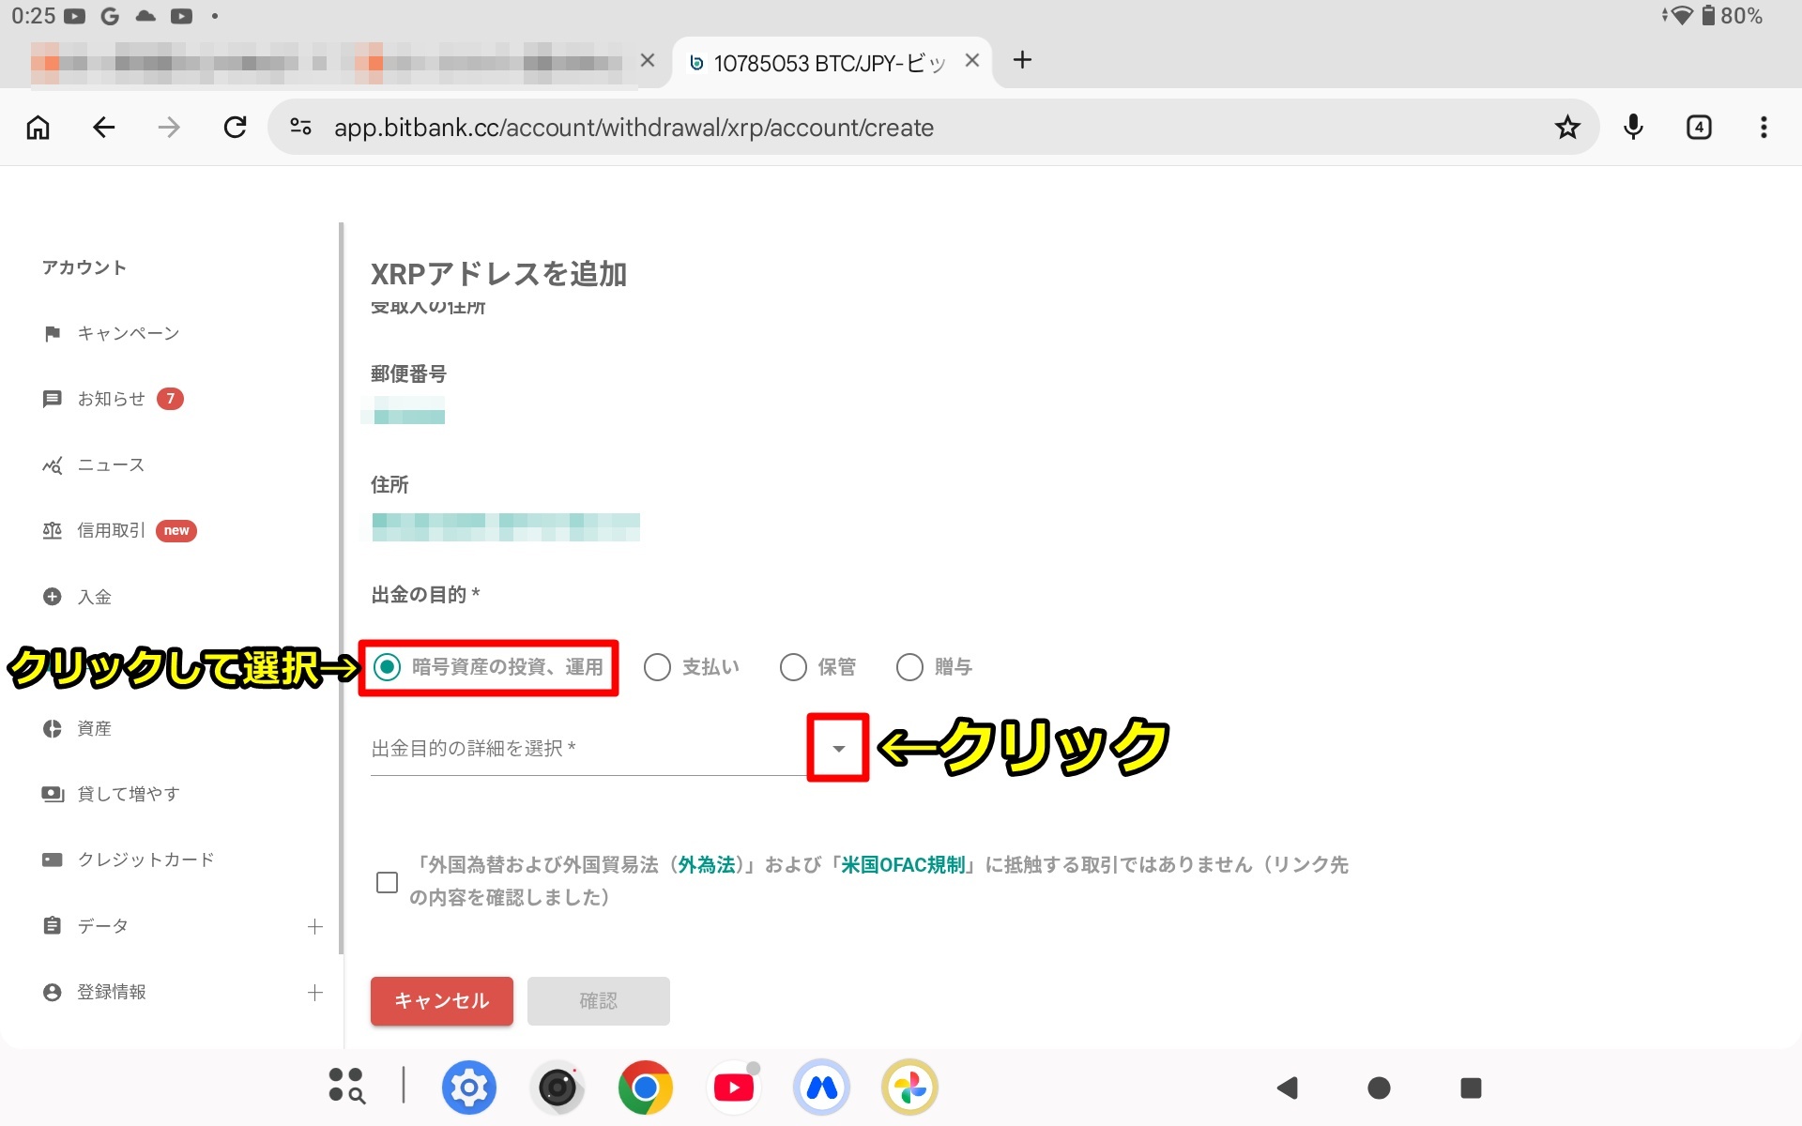The height and width of the screenshot is (1126, 1802).
Task: Navigate back with the back arrow
Action: (x=103, y=127)
